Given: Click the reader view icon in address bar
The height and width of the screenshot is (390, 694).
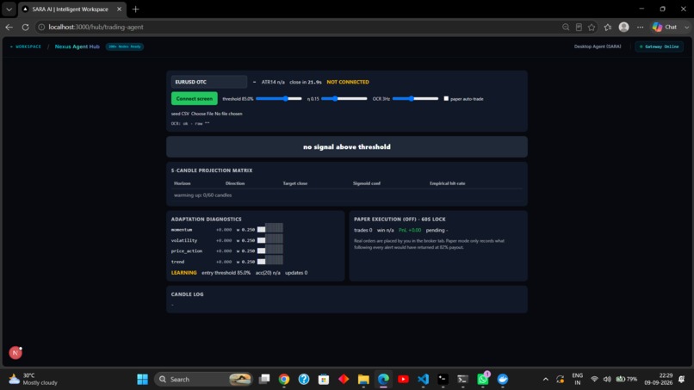Looking at the screenshot, I should coord(579,27).
